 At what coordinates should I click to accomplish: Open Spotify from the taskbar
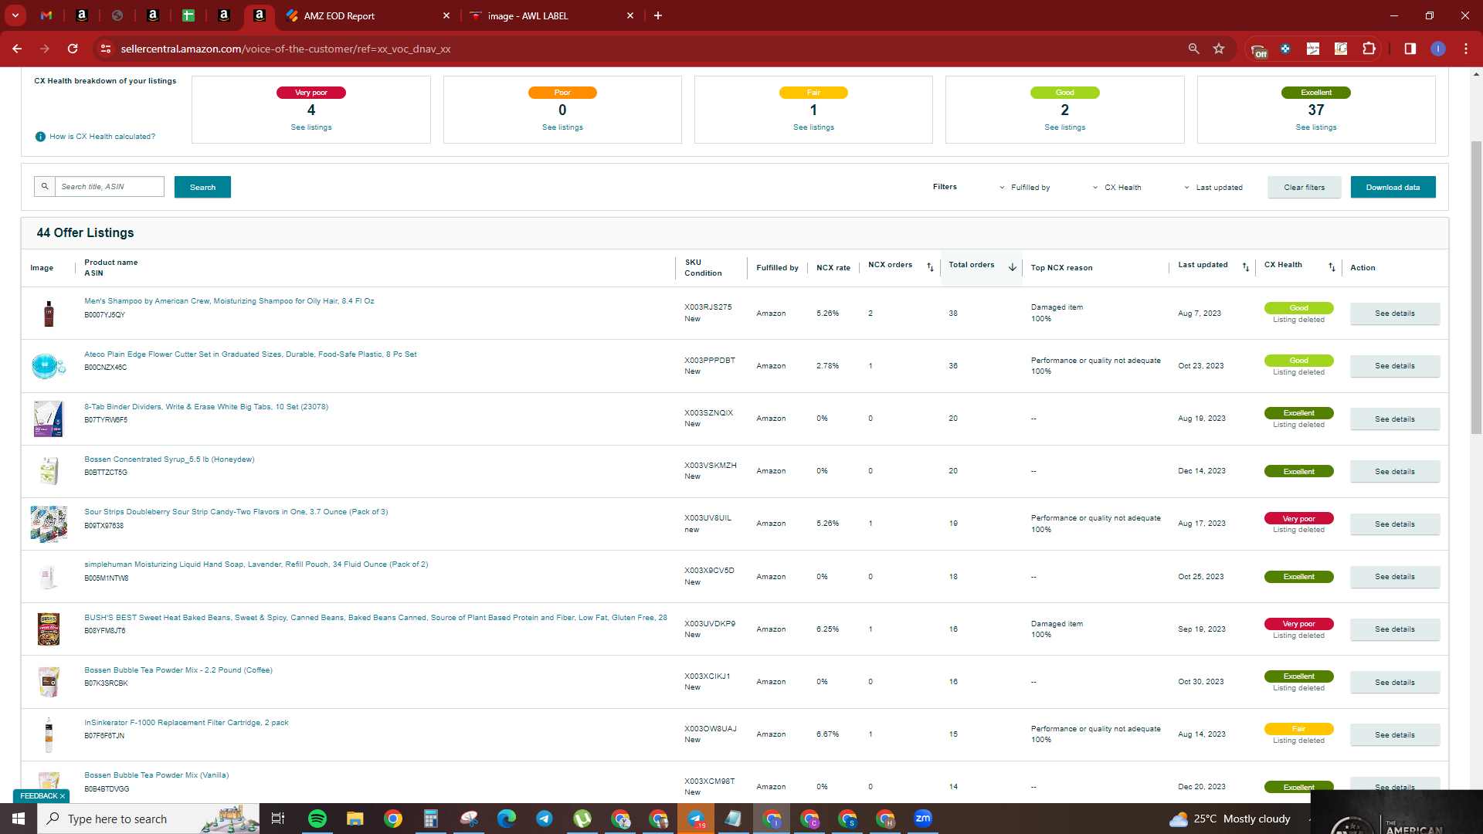pos(317,819)
